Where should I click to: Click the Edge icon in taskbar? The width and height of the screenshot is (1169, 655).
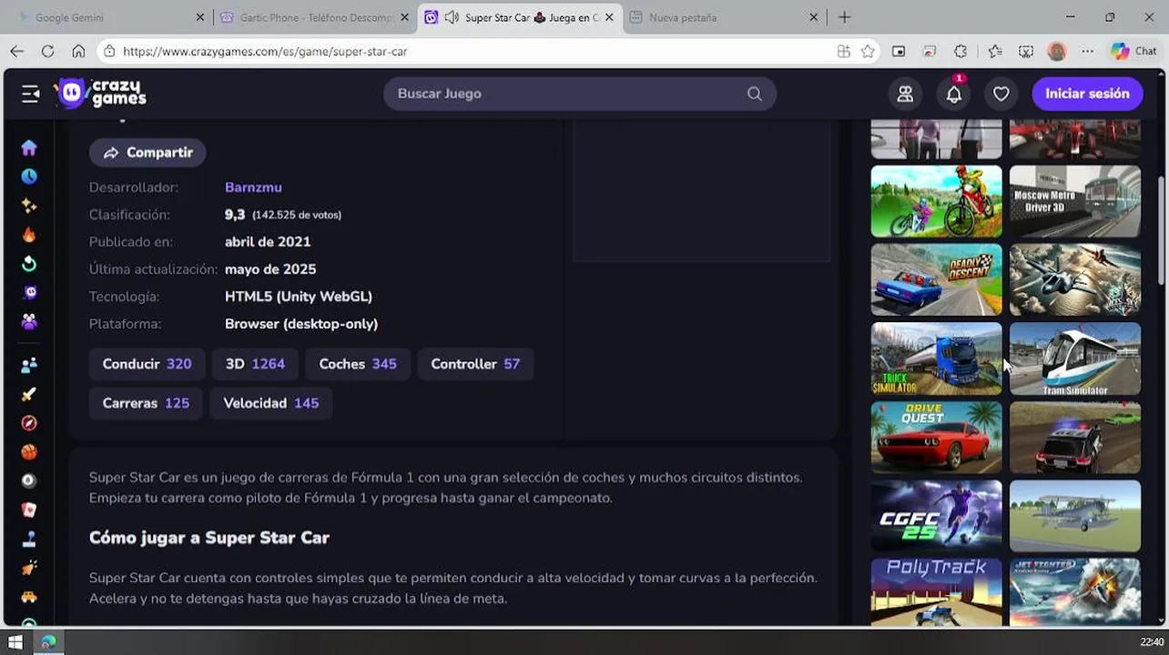point(48,641)
